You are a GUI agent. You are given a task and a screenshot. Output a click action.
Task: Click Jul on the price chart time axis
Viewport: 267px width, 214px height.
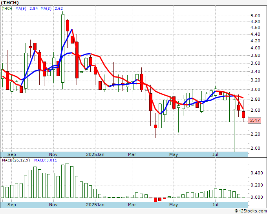click(x=216, y=154)
